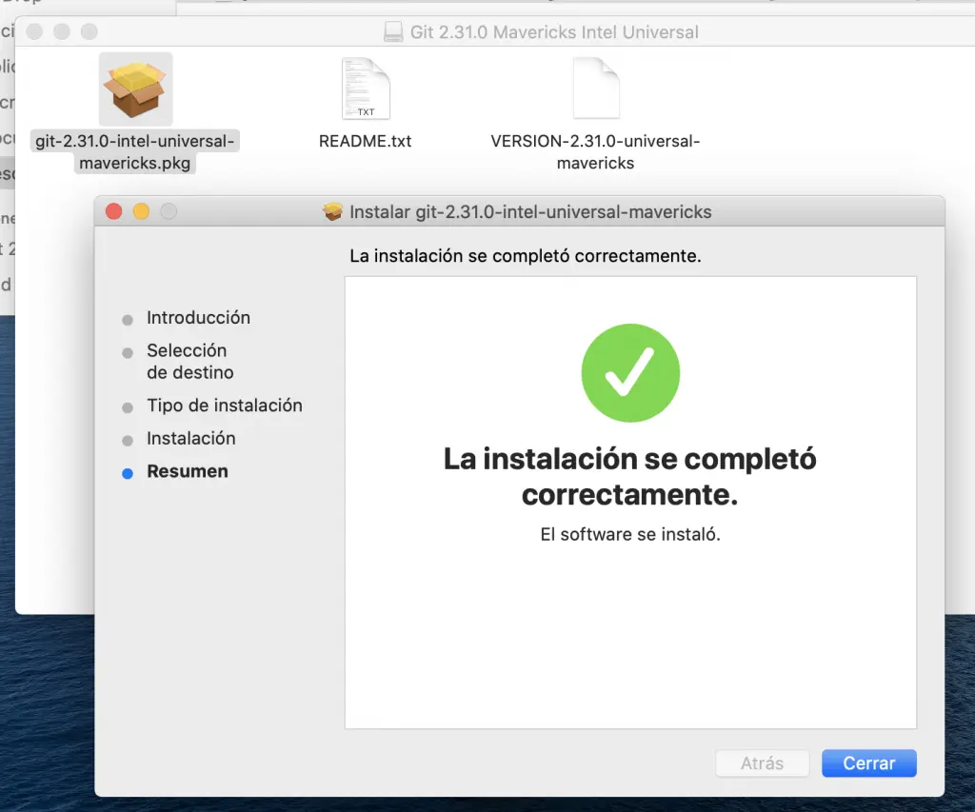
Task: Click the bold 'La instalación se completó correctamente.' message
Action: [630, 476]
